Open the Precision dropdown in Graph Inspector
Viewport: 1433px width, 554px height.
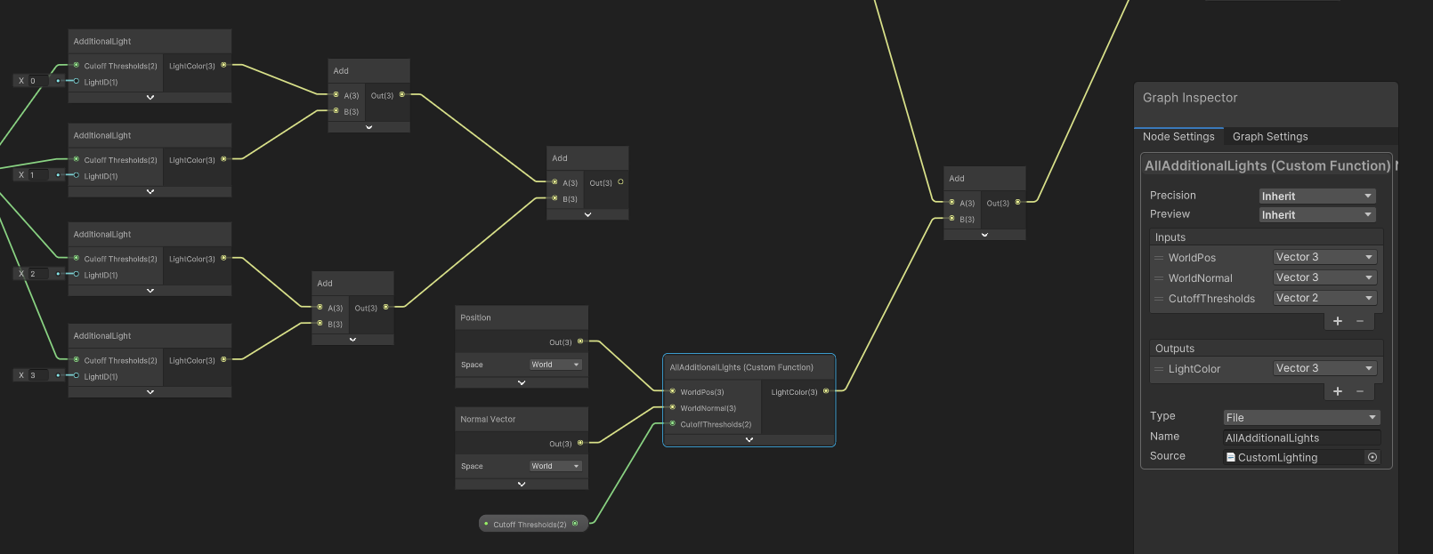[x=1317, y=196]
